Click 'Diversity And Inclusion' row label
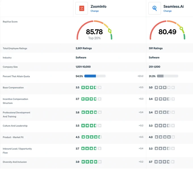193x169 pixels. (x=15, y=162)
